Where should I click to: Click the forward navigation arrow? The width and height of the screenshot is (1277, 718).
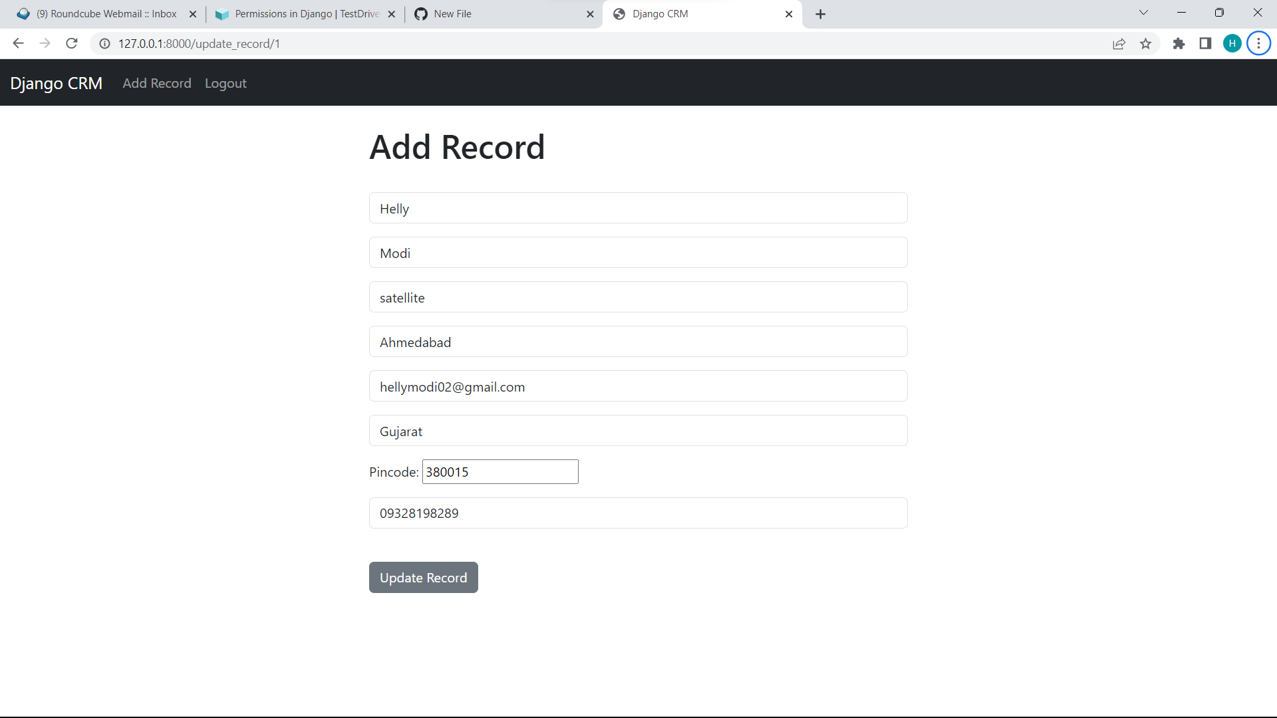(45, 43)
